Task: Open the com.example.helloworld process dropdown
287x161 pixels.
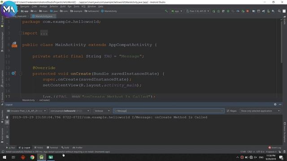Action: (x=70, y=111)
